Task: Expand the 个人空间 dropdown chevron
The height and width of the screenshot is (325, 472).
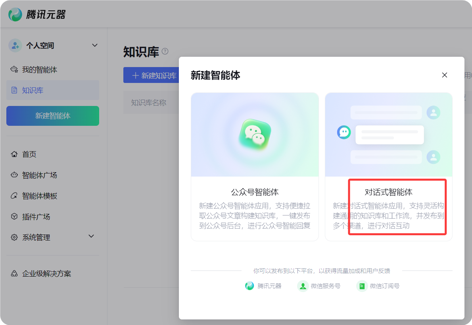Action: pos(94,45)
